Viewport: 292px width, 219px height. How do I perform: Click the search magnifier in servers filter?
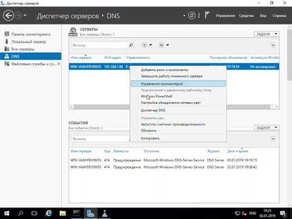click(131, 45)
